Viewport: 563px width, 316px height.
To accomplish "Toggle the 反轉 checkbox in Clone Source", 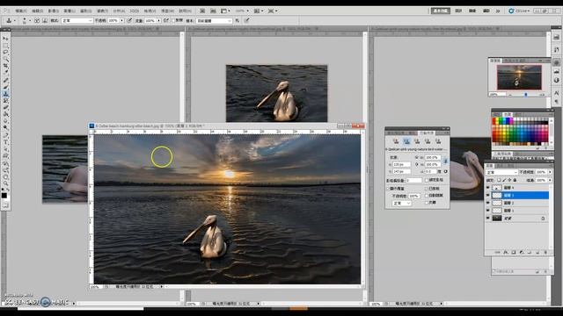I will [427, 203].
